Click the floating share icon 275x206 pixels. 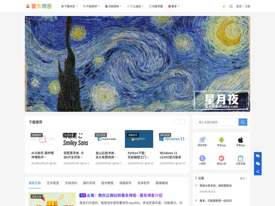(x=258, y=172)
